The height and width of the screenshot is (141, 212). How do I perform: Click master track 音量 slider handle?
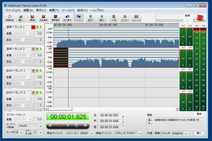[28, 120]
